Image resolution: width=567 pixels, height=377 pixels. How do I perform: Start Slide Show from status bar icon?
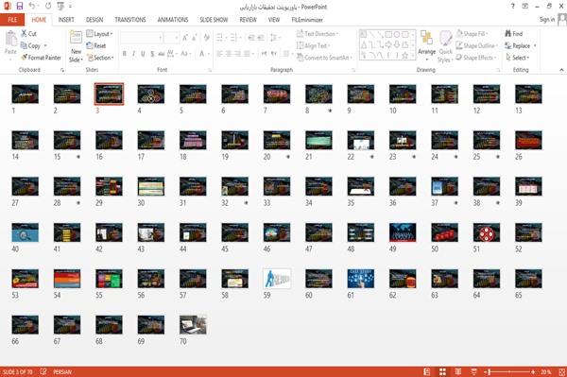tap(473, 372)
